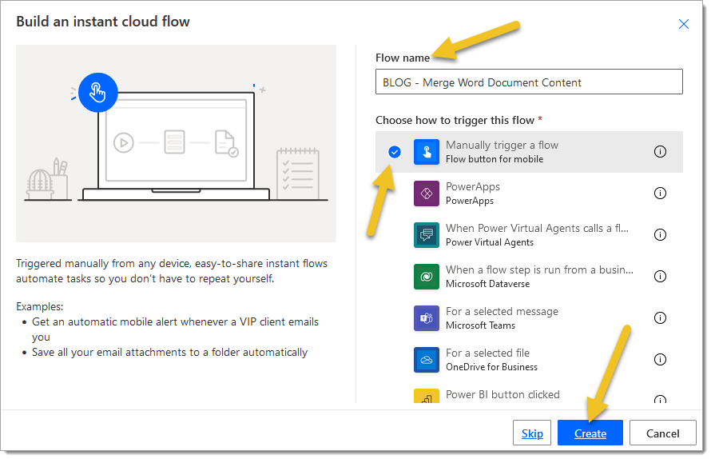Viewport: 711px width, 459px height.
Task: Click the Power Virtual Agents trigger icon
Action: [x=427, y=235]
